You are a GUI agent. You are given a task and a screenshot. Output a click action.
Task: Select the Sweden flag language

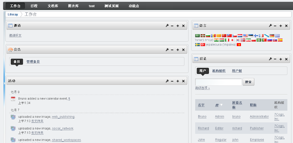click(198, 45)
